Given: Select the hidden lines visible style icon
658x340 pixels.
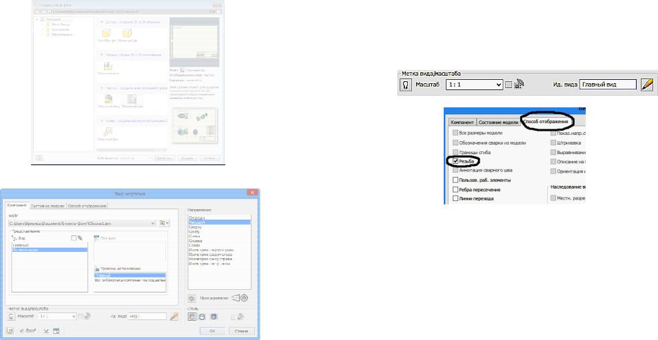Looking at the screenshot, I should tap(192, 317).
